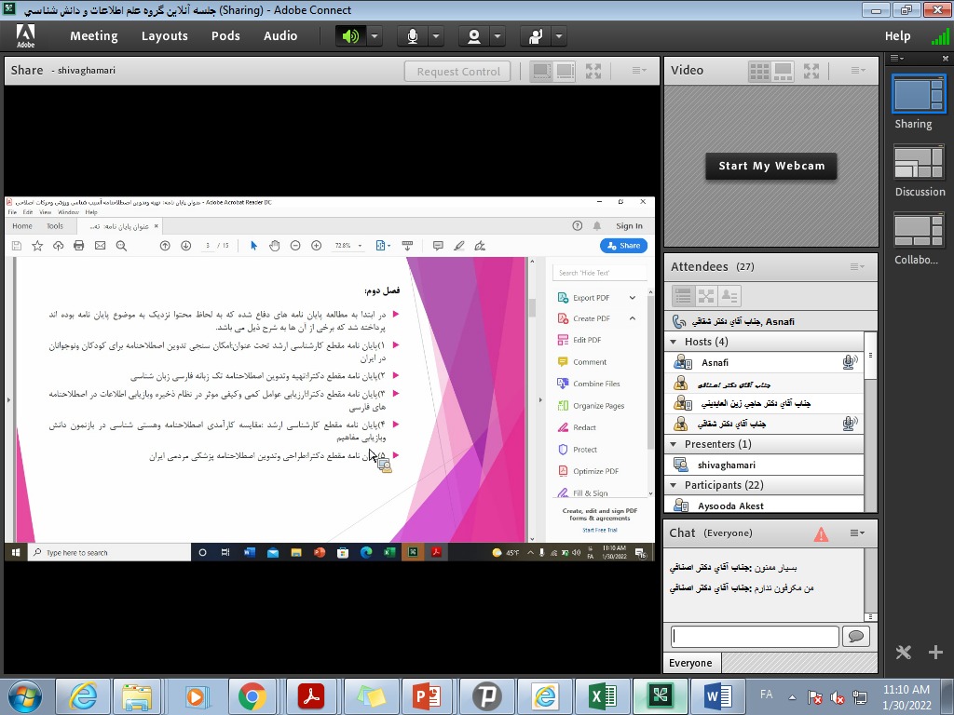This screenshot has height=715, width=954.
Task: Click the add new layout plus icon
Action: click(x=935, y=653)
